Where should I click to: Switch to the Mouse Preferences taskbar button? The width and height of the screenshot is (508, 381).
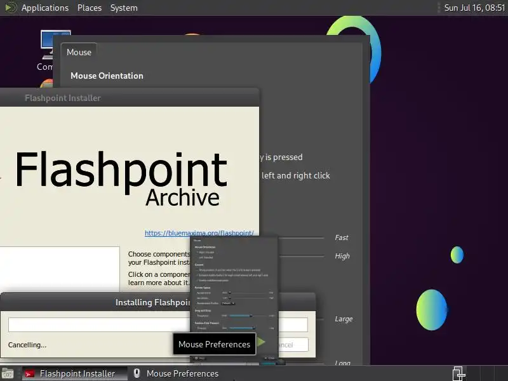pyautogui.click(x=177, y=373)
